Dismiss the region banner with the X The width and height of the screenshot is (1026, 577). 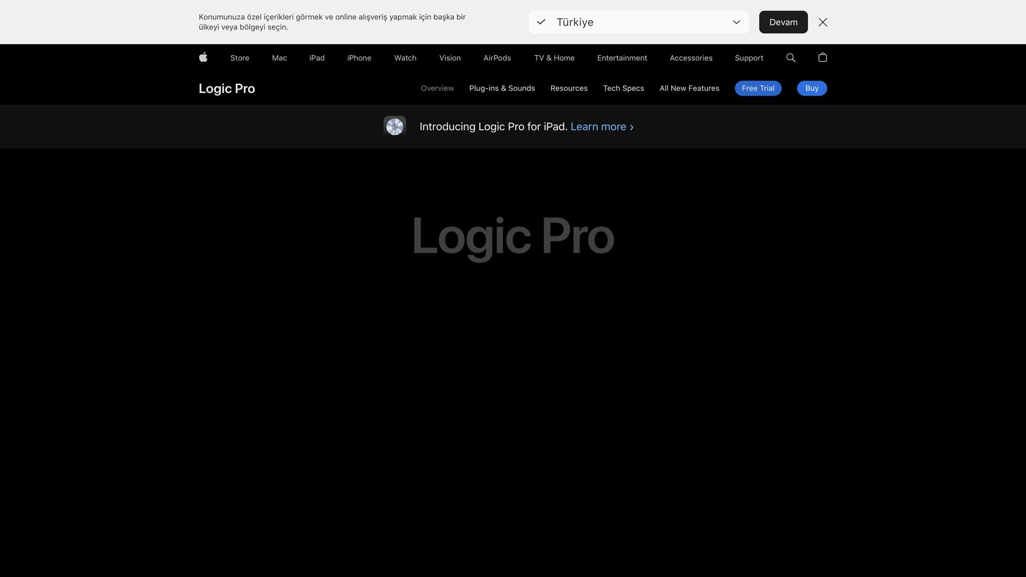tap(823, 22)
